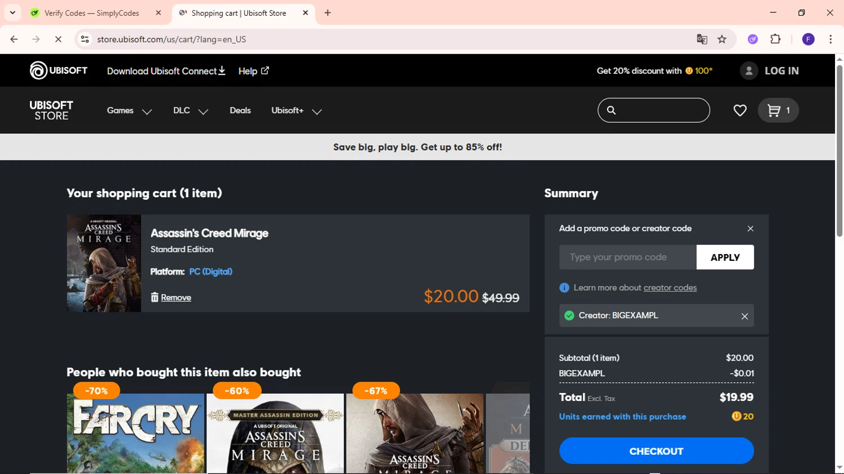Open the Master Assassin Edition Mirage card
Image resolution: width=844 pixels, height=474 pixels.
click(275, 433)
